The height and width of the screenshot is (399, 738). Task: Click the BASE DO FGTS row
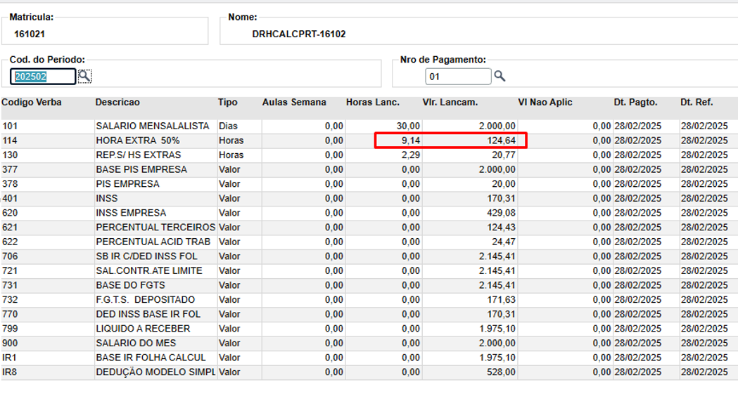click(130, 285)
